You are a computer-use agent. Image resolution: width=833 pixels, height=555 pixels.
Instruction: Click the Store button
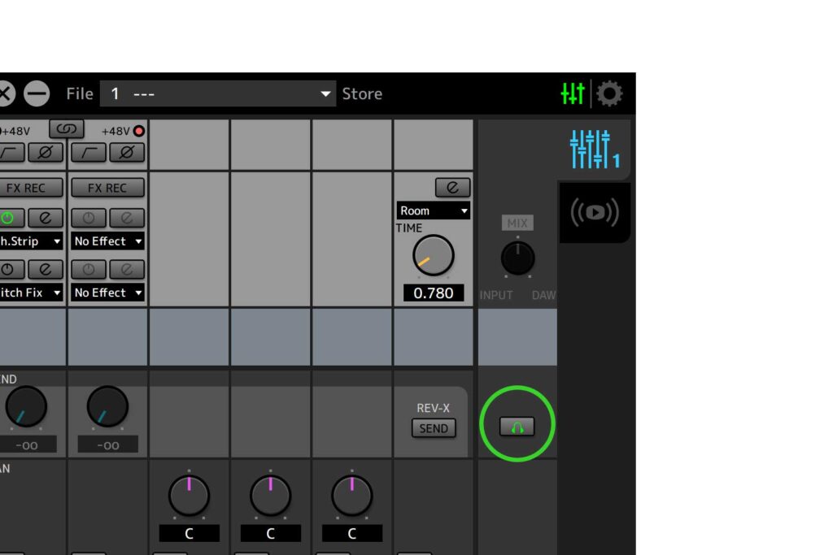[362, 94]
